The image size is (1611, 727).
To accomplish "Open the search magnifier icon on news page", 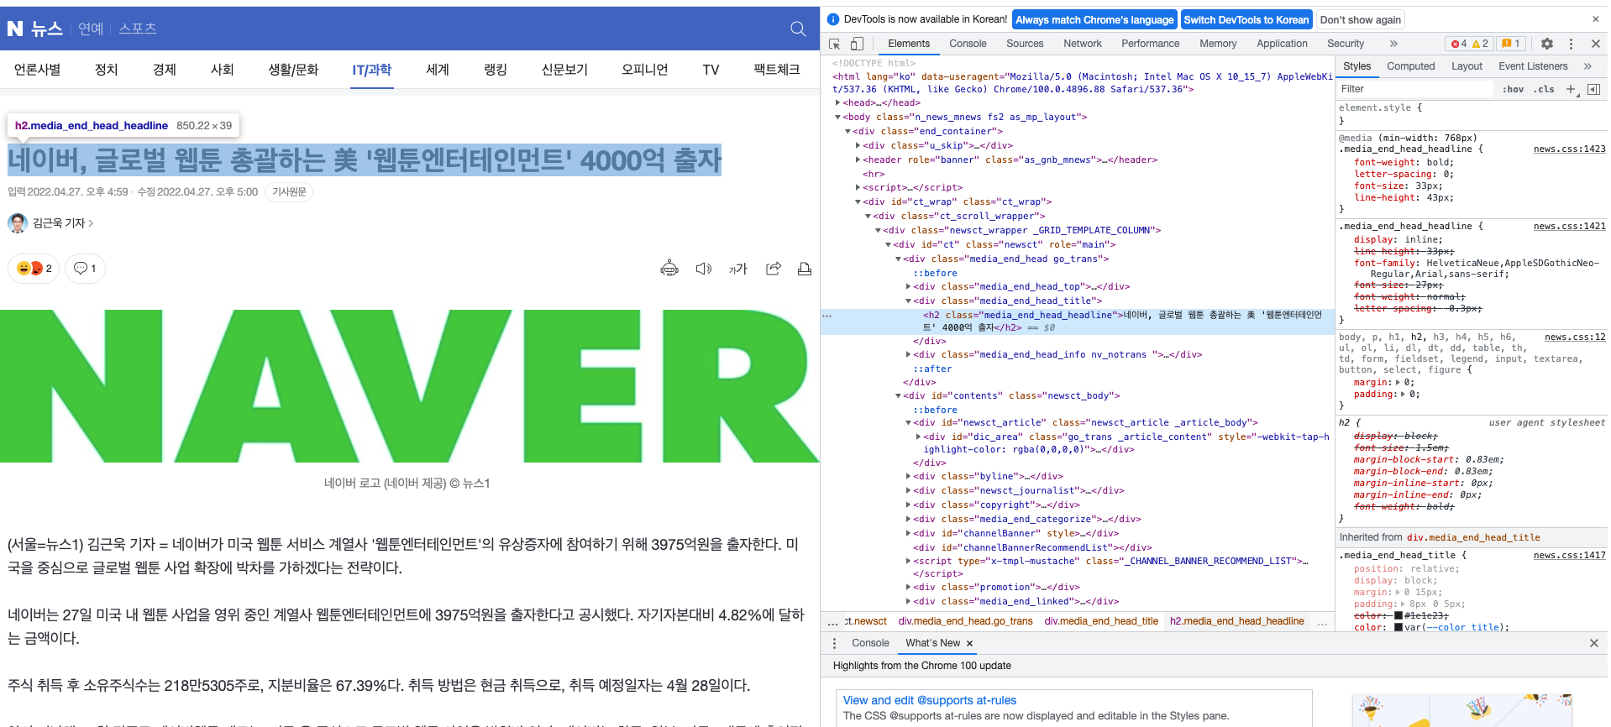I will click(x=798, y=29).
